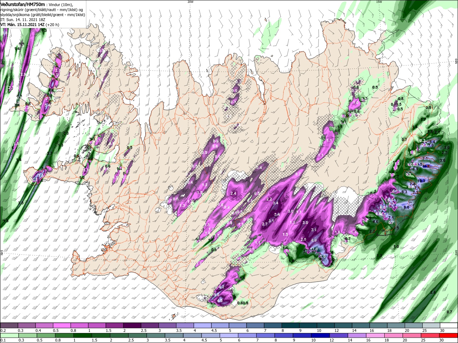Image resolution: width=458 pixels, height=343 pixels.
Task: Click the bright red 30 rain legend swatch
Action: 449,335
